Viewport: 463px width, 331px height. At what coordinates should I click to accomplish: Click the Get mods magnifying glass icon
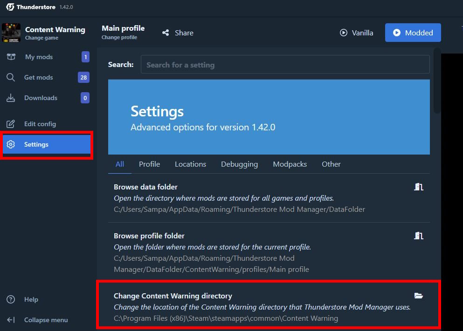tap(11, 77)
